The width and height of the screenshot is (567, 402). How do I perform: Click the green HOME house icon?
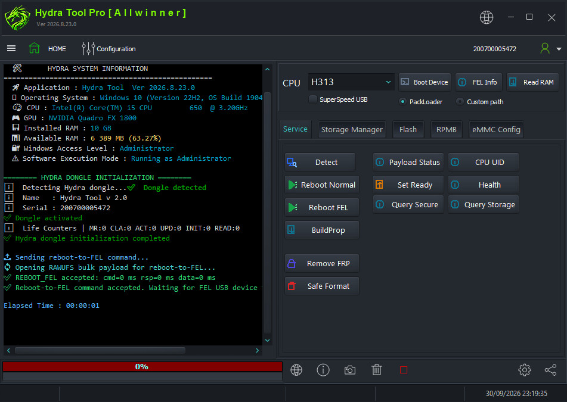(35, 48)
